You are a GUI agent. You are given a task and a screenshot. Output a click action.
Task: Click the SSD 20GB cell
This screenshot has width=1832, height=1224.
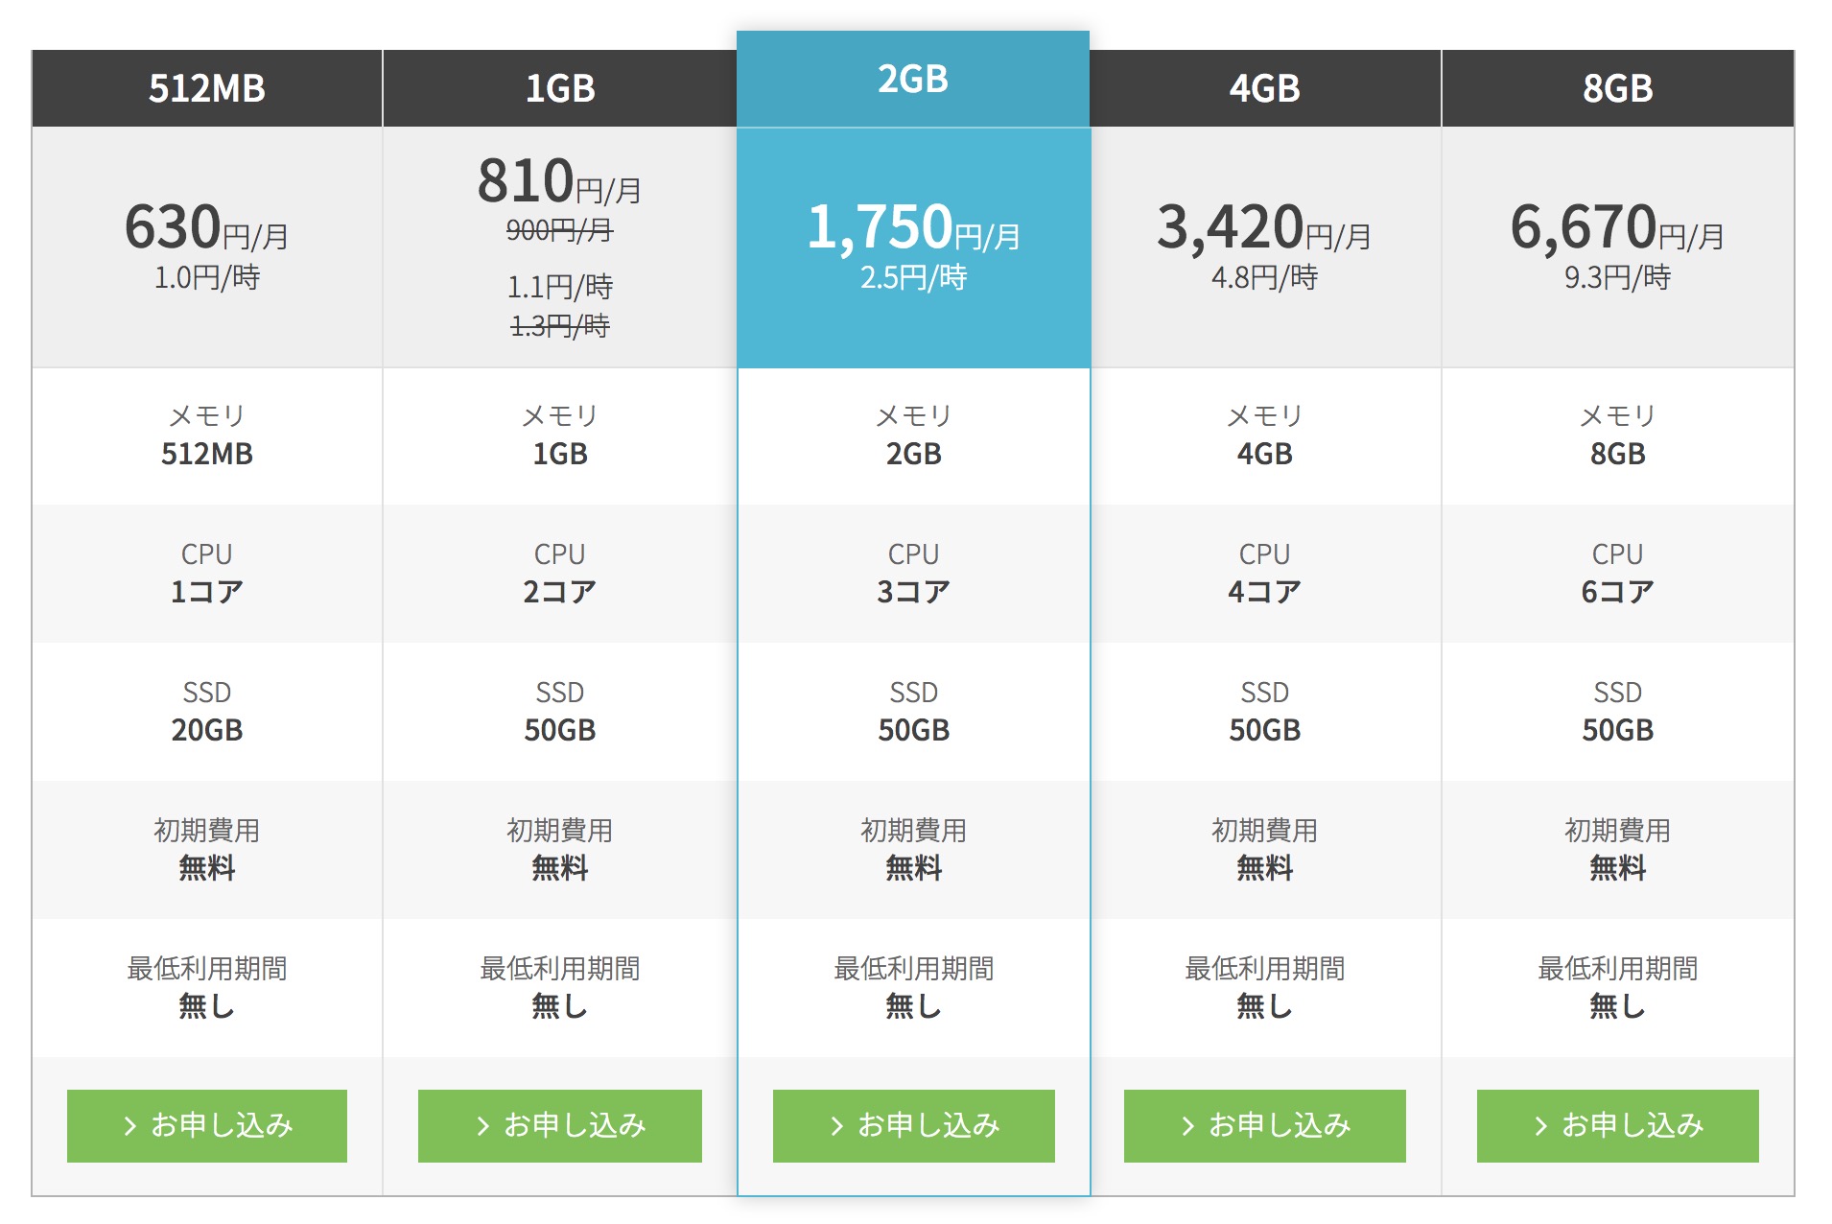click(207, 712)
